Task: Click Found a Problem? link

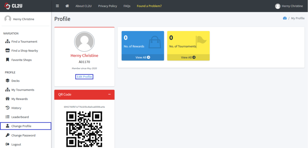Action: [149, 6]
